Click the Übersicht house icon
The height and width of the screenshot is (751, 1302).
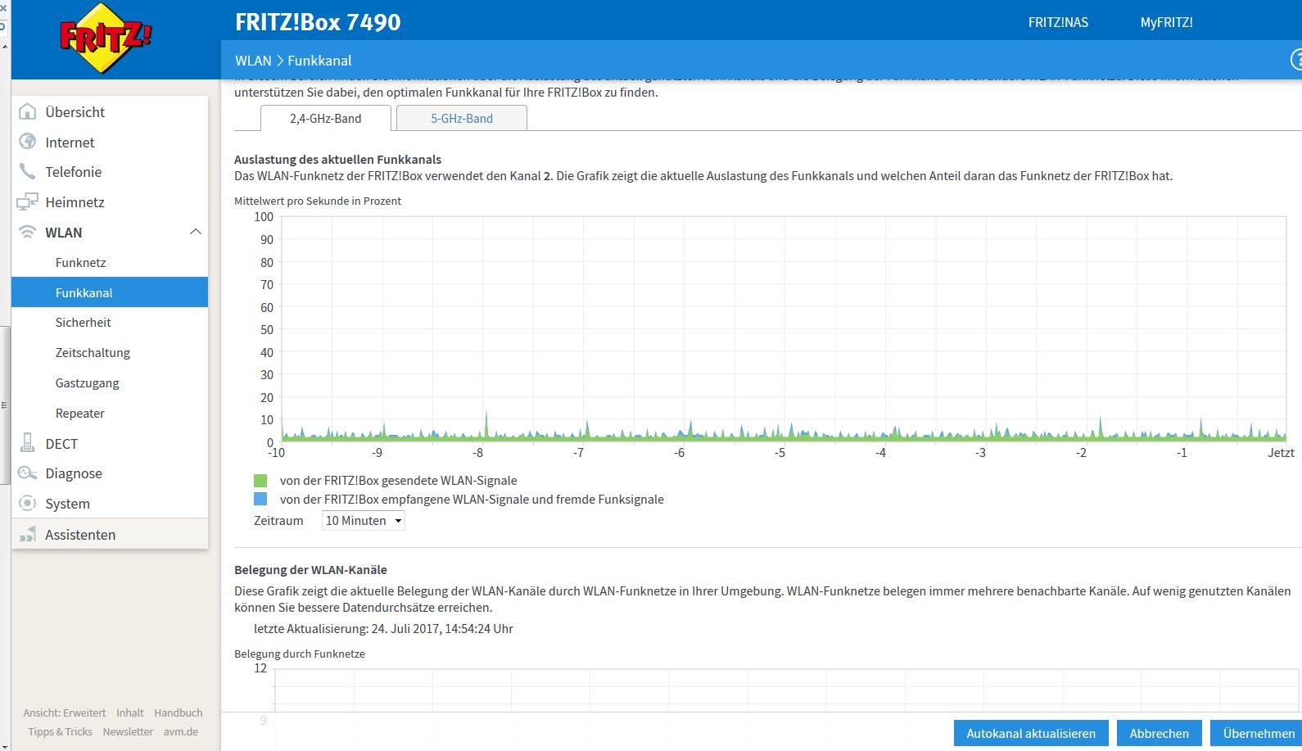pos(28,111)
